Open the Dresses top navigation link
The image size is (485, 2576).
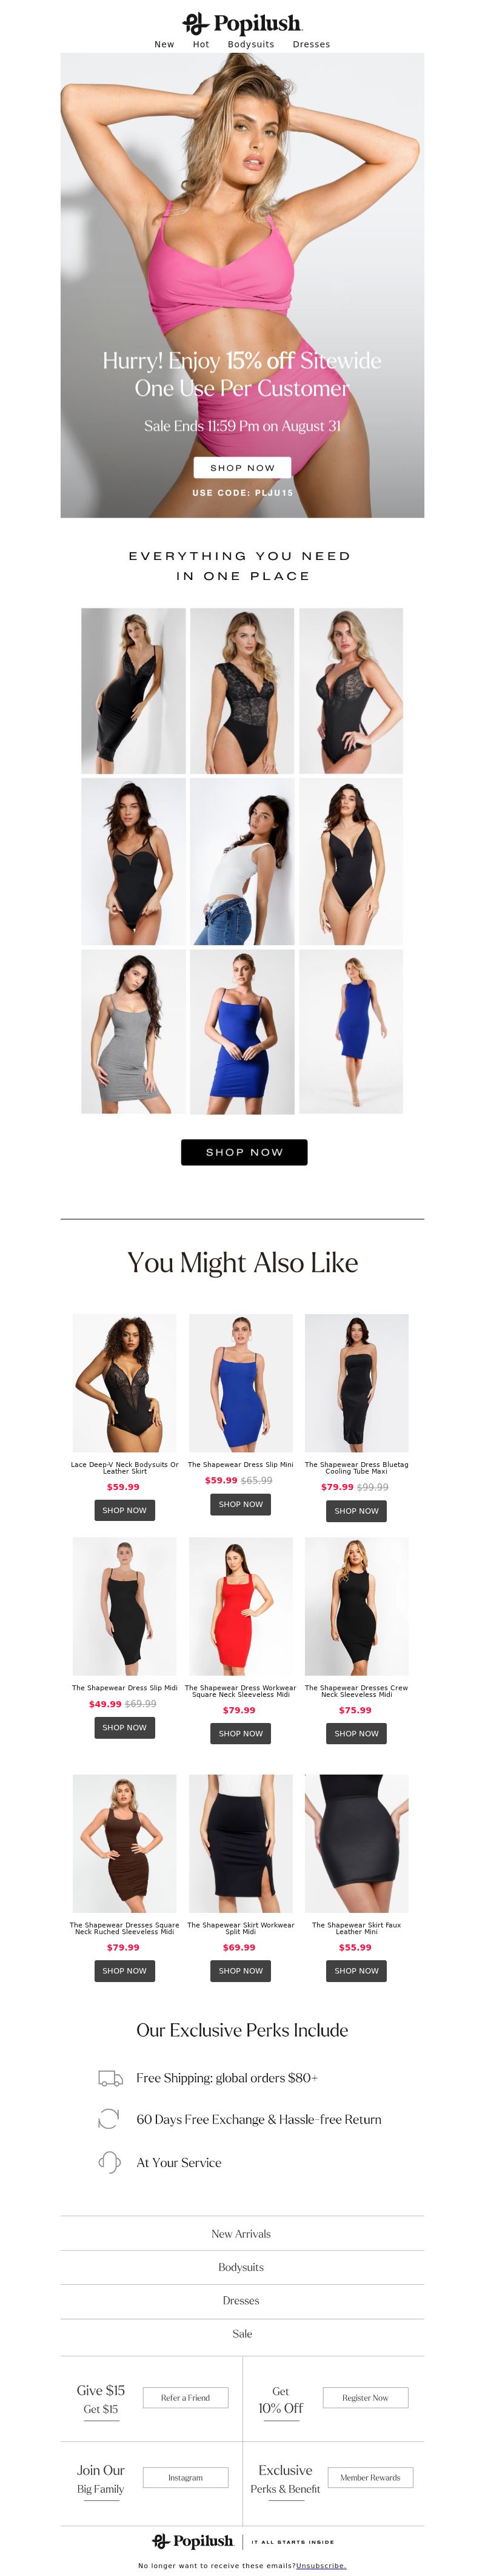point(311,44)
